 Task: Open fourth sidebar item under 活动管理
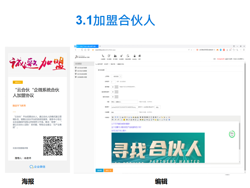tap(81, 77)
